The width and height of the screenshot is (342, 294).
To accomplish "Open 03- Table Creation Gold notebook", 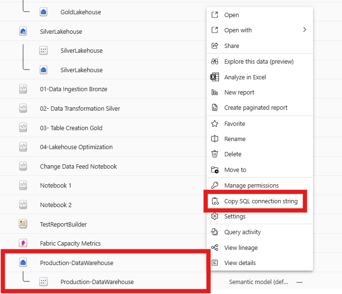I will (x=71, y=128).
